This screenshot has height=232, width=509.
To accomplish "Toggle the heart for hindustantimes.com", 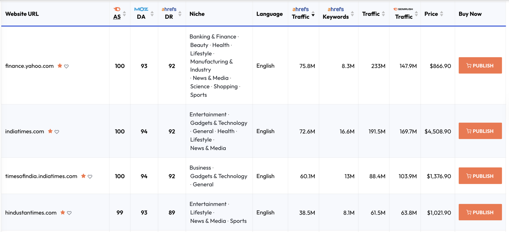I will pos(69,213).
